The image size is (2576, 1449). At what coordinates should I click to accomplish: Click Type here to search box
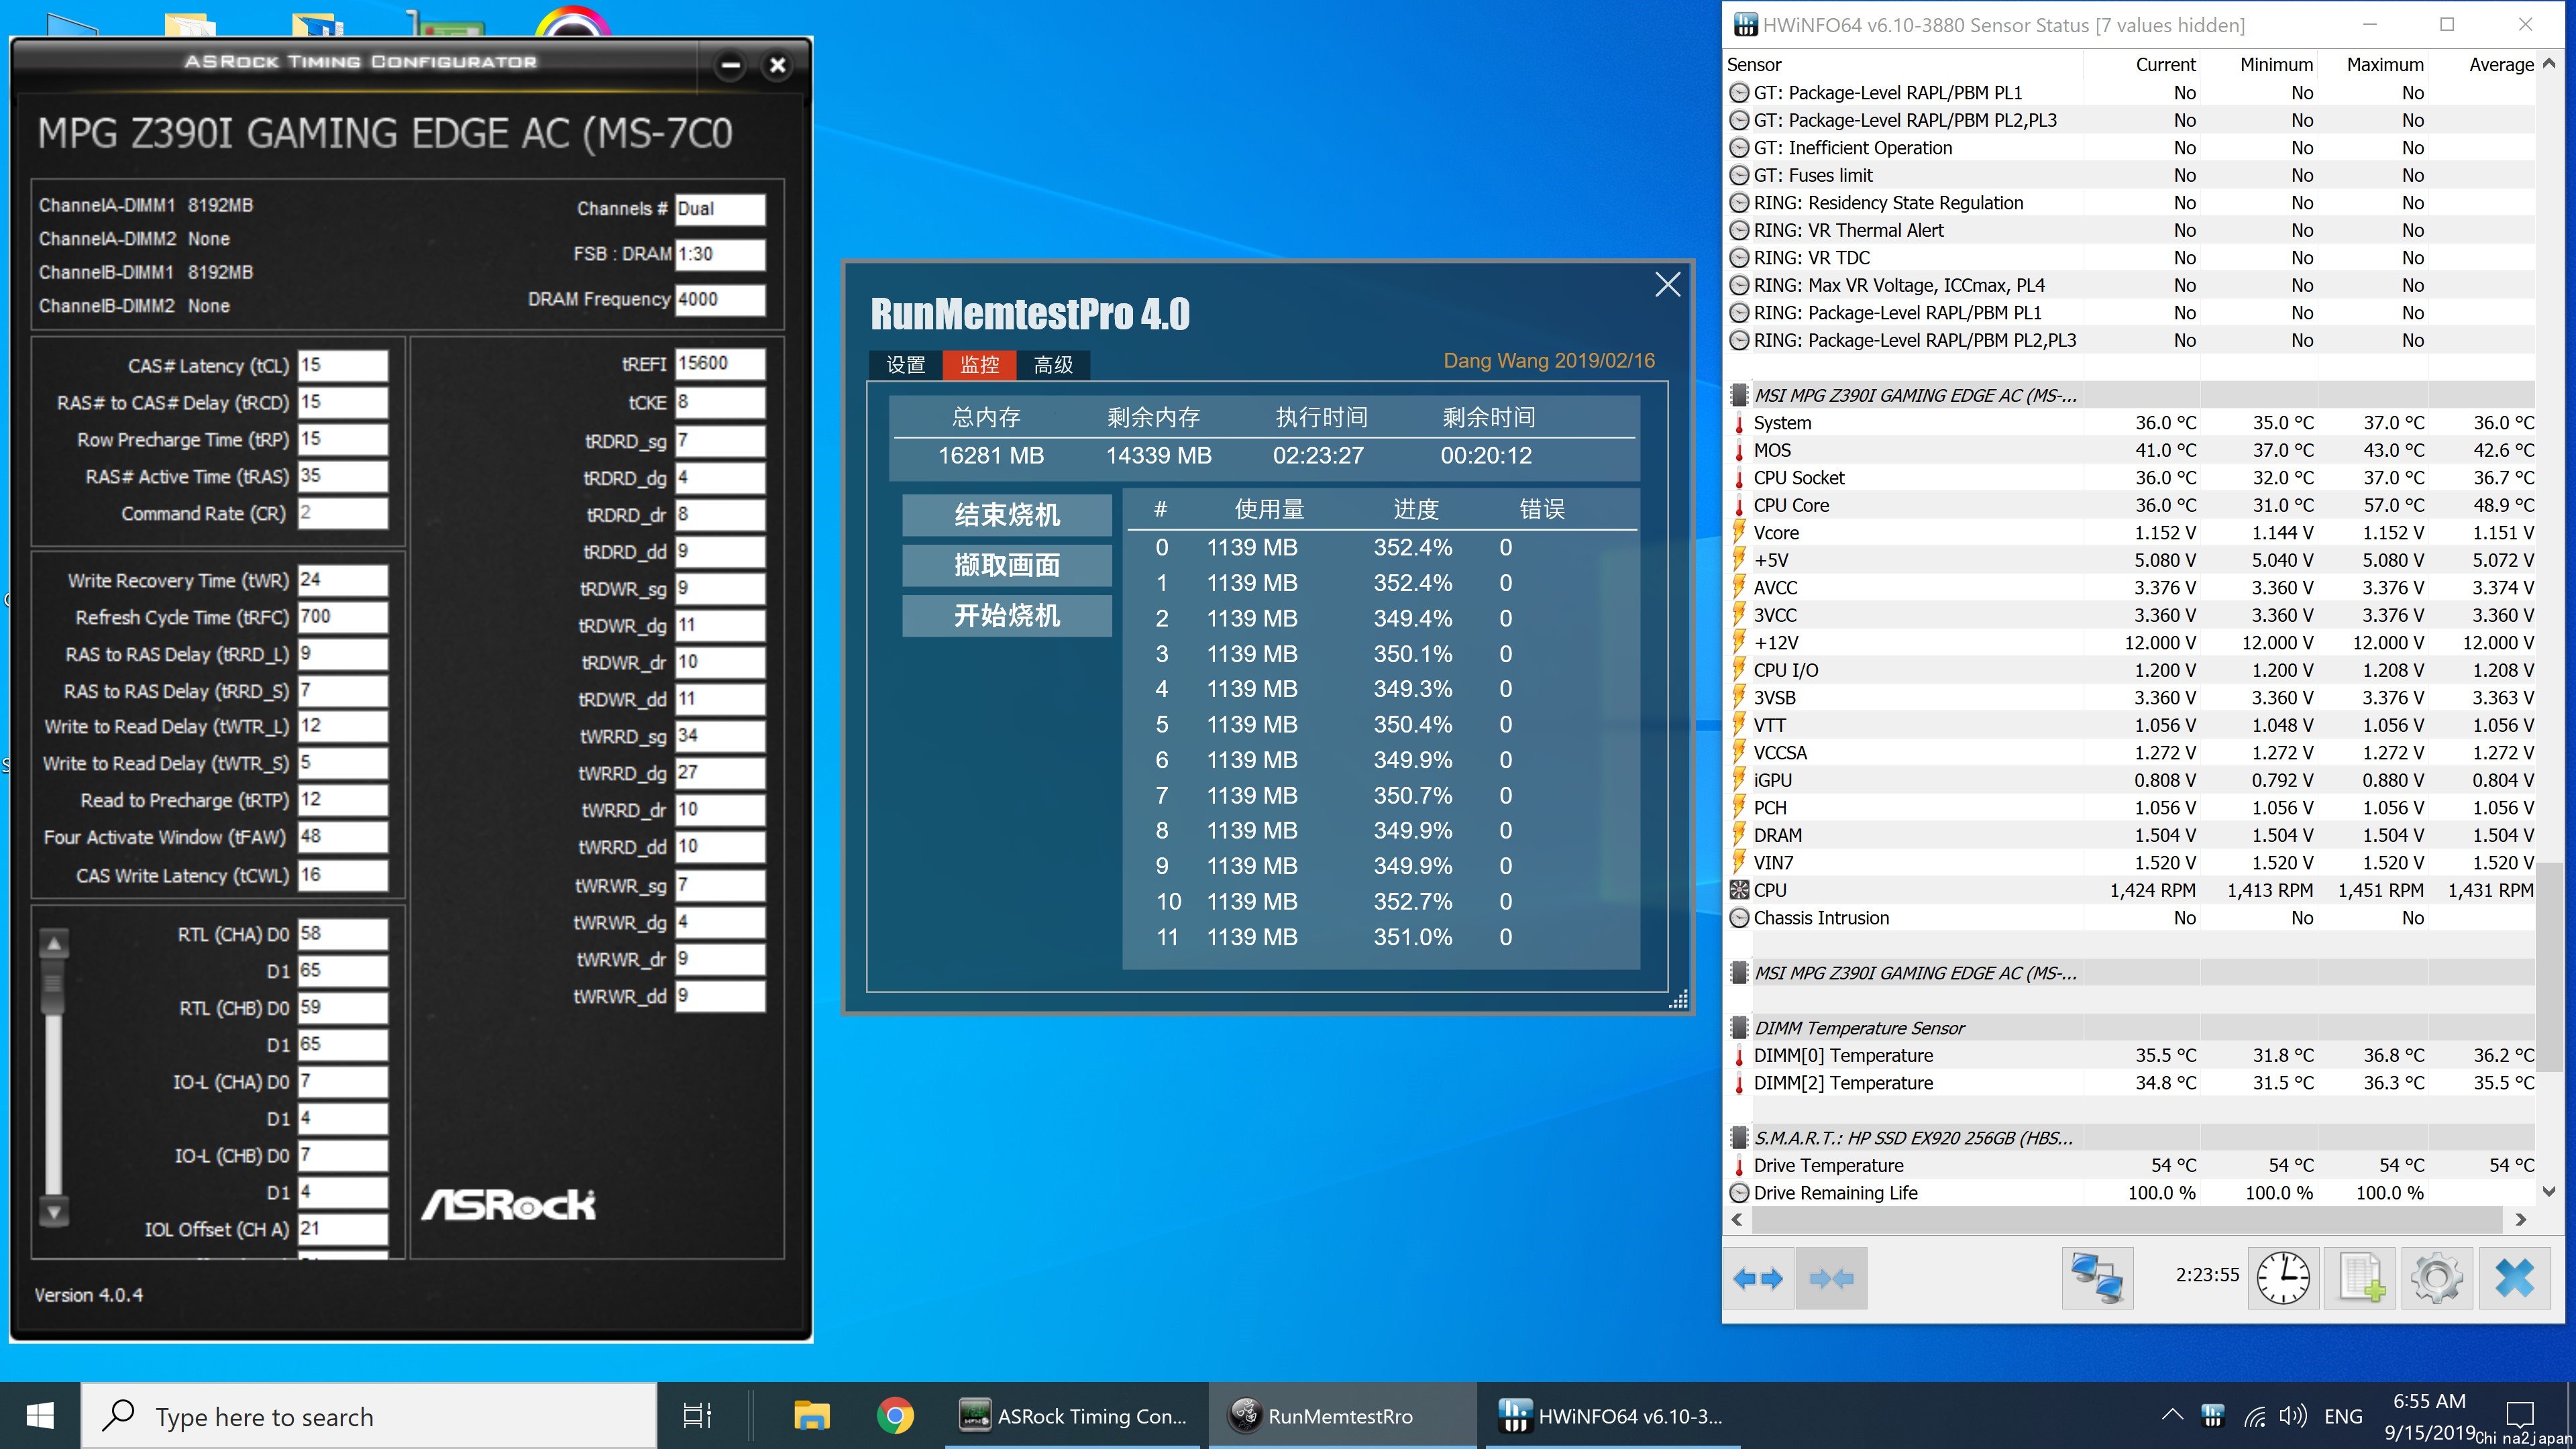click(x=369, y=1416)
